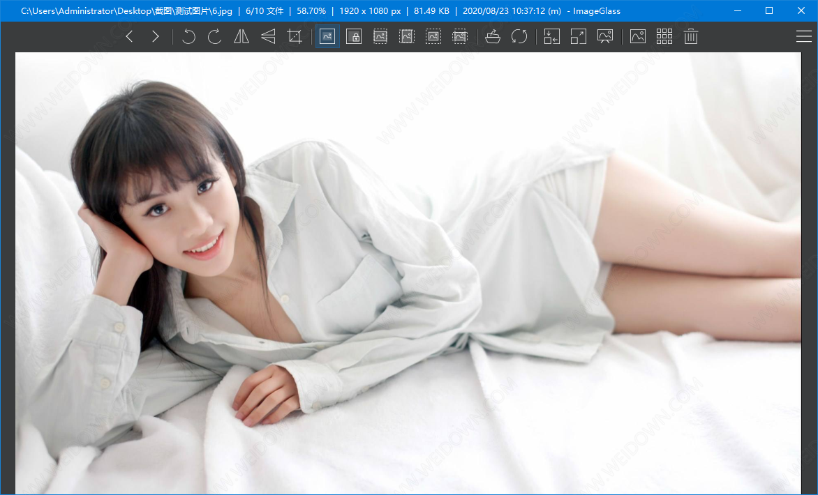Select the Crop tool
Viewport: 818px width, 495px height.
(x=295, y=37)
